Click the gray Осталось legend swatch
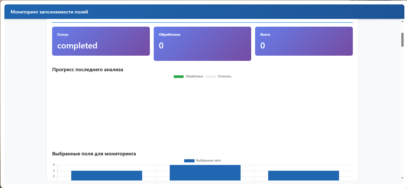Viewport: 407px width, 188px height. click(211, 77)
